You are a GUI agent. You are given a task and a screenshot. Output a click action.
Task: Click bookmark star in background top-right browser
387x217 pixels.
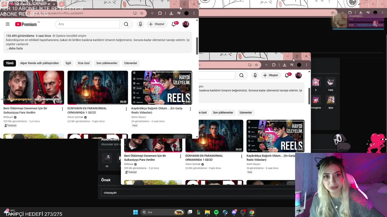333,13
